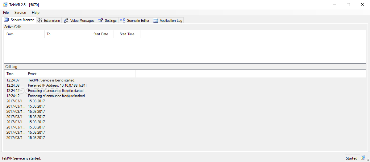Click the Scenario Editor tab icon
The width and height of the screenshot is (370, 162).
(x=123, y=21)
